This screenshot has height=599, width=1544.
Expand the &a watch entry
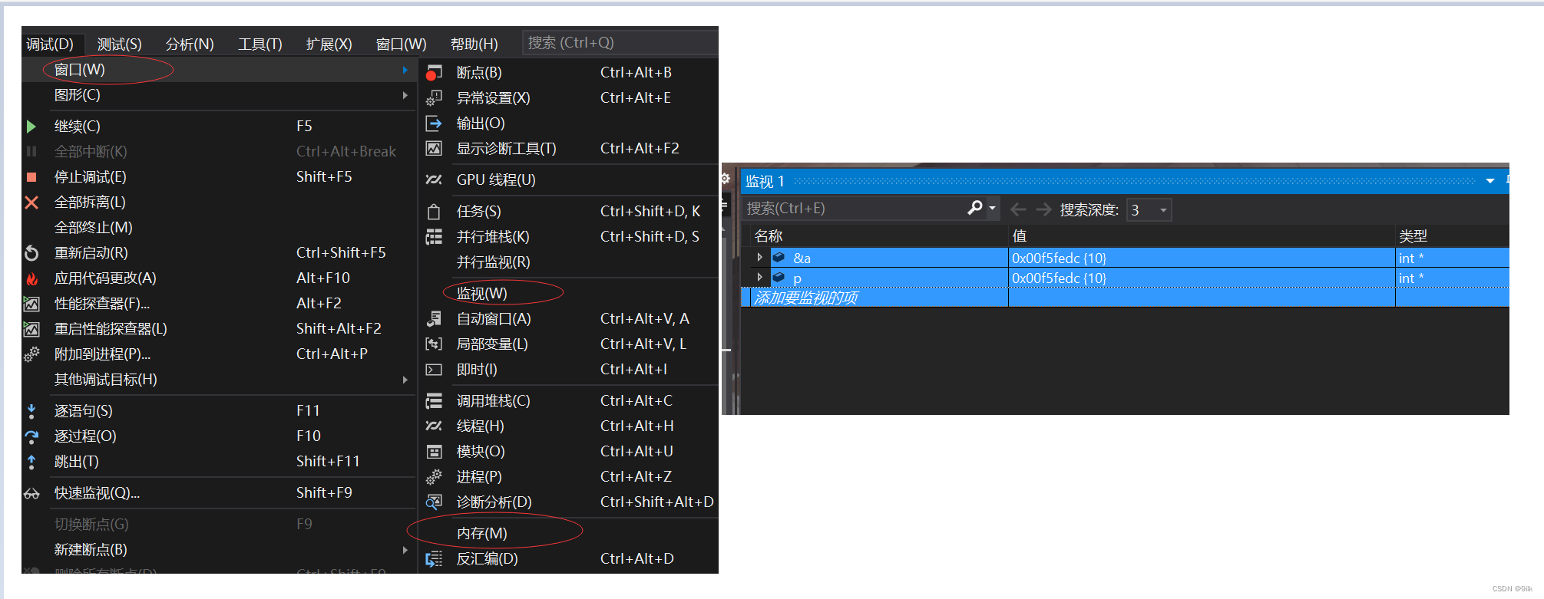759,258
